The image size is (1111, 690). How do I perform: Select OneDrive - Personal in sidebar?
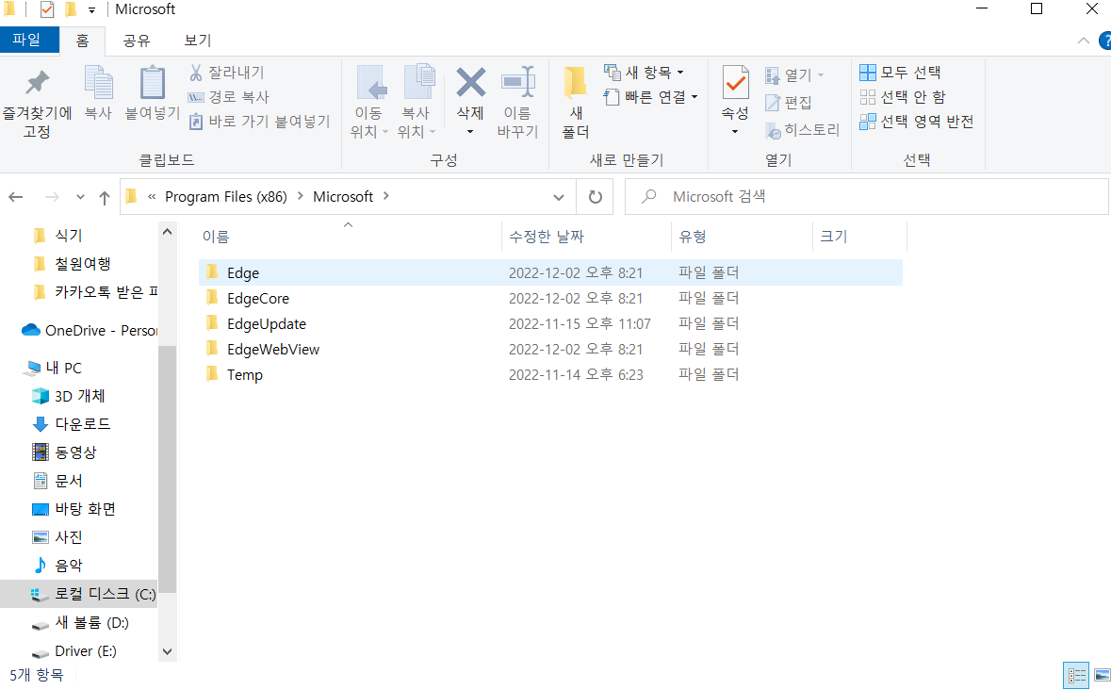click(x=90, y=330)
